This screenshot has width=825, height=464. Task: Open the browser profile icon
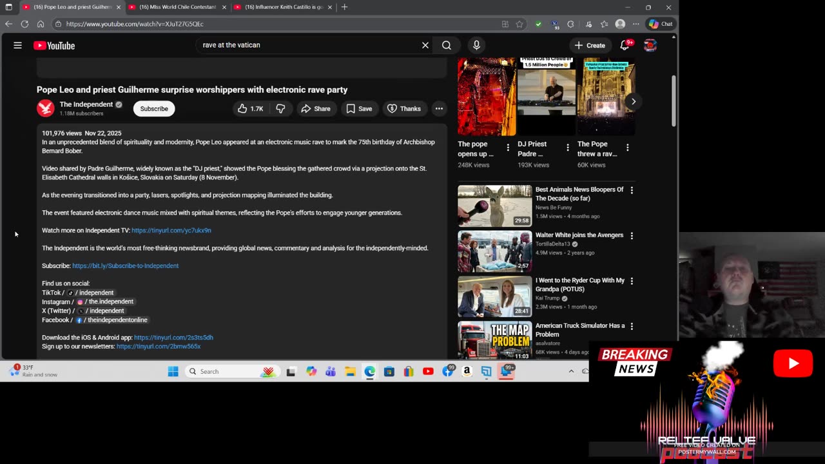pos(620,24)
